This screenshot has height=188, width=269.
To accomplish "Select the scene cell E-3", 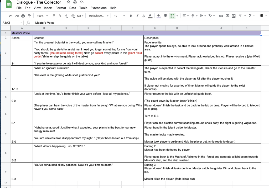I will pyautogui.click(x=22, y=172).
